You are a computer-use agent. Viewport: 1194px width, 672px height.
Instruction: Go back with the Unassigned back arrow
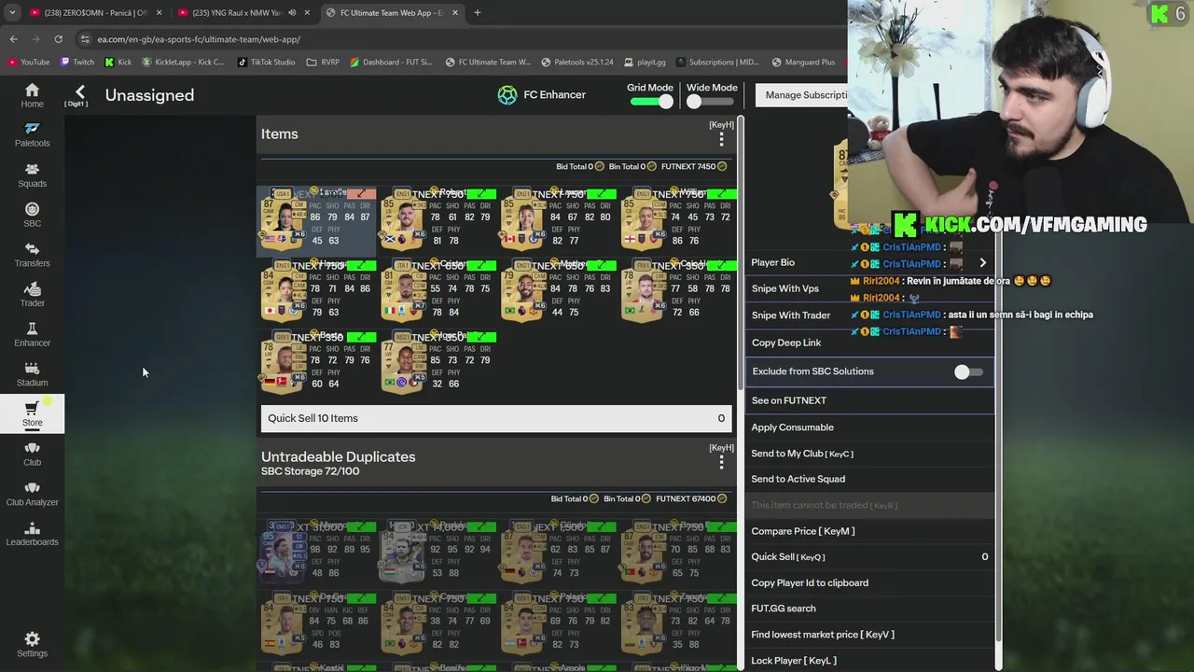pyautogui.click(x=79, y=92)
